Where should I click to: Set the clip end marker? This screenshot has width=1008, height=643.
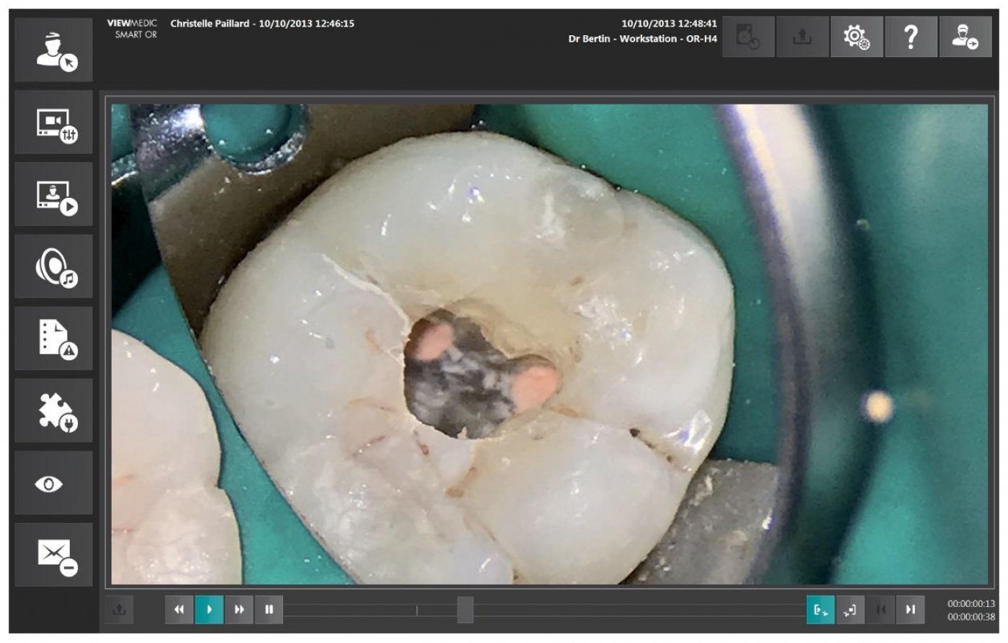point(850,610)
